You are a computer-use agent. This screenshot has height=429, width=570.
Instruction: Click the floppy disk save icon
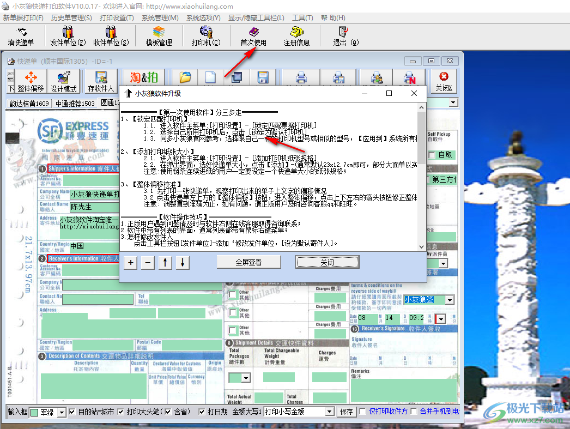coord(263,77)
